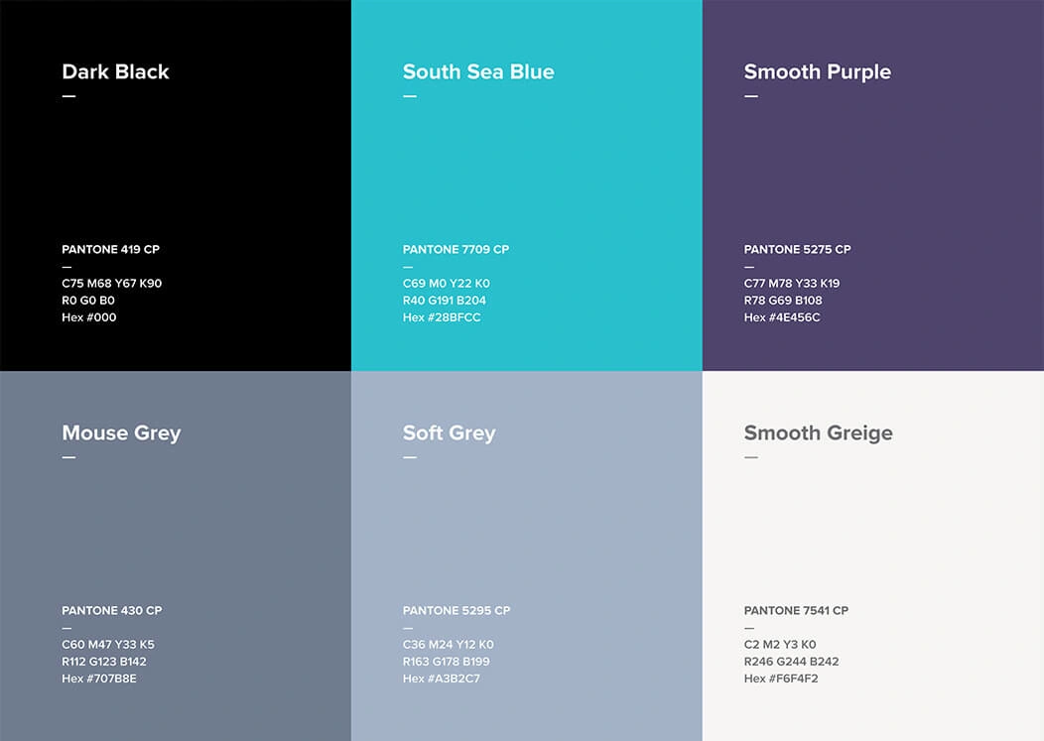Click the Hex #4E456C value
This screenshot has height=741, width=1044.
pyautogui.click(x=782, y=317)
